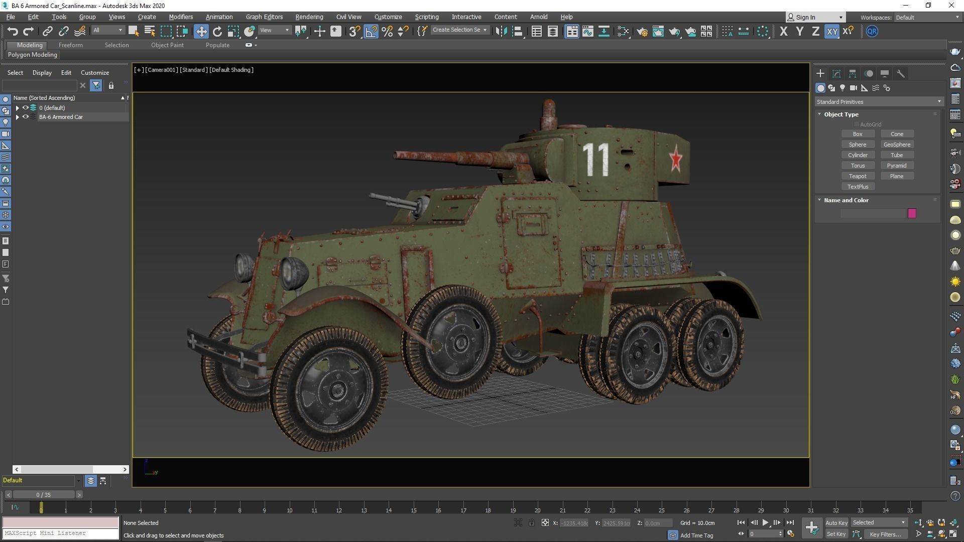
Task: Toggle Auto Key animation mode
Action: 836,522
